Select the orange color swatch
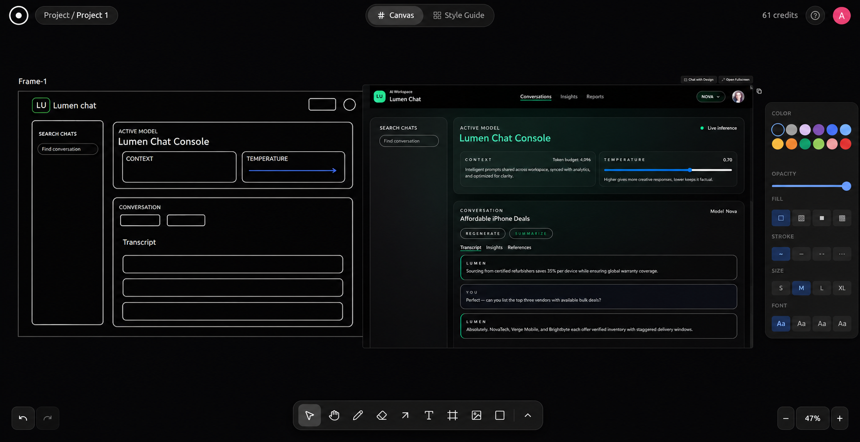This screenshot has width=860, height=442. [791, 144]
